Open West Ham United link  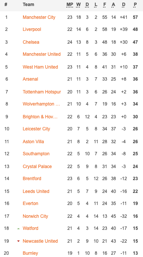(x=40, y=67)
